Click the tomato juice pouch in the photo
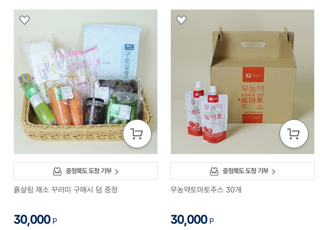The height and width of the screenshot is (230, 320). 213,115
